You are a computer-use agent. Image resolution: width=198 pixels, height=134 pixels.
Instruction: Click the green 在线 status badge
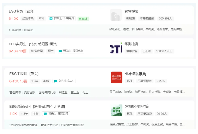click(83, 19)
